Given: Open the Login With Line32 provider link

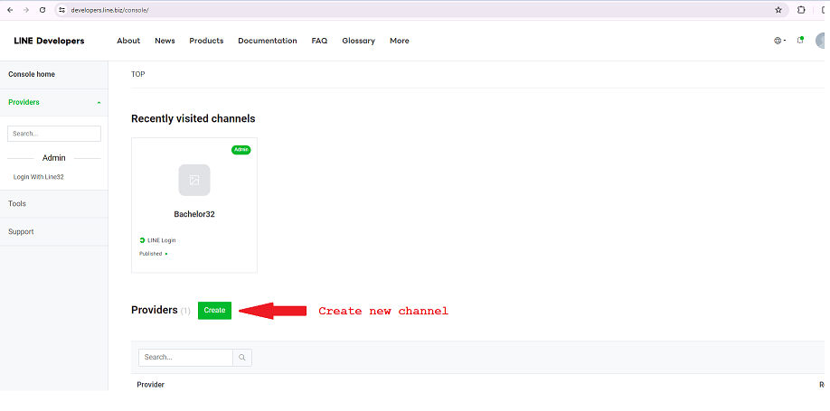Looking at the screenshot, I should pos(38,177).
